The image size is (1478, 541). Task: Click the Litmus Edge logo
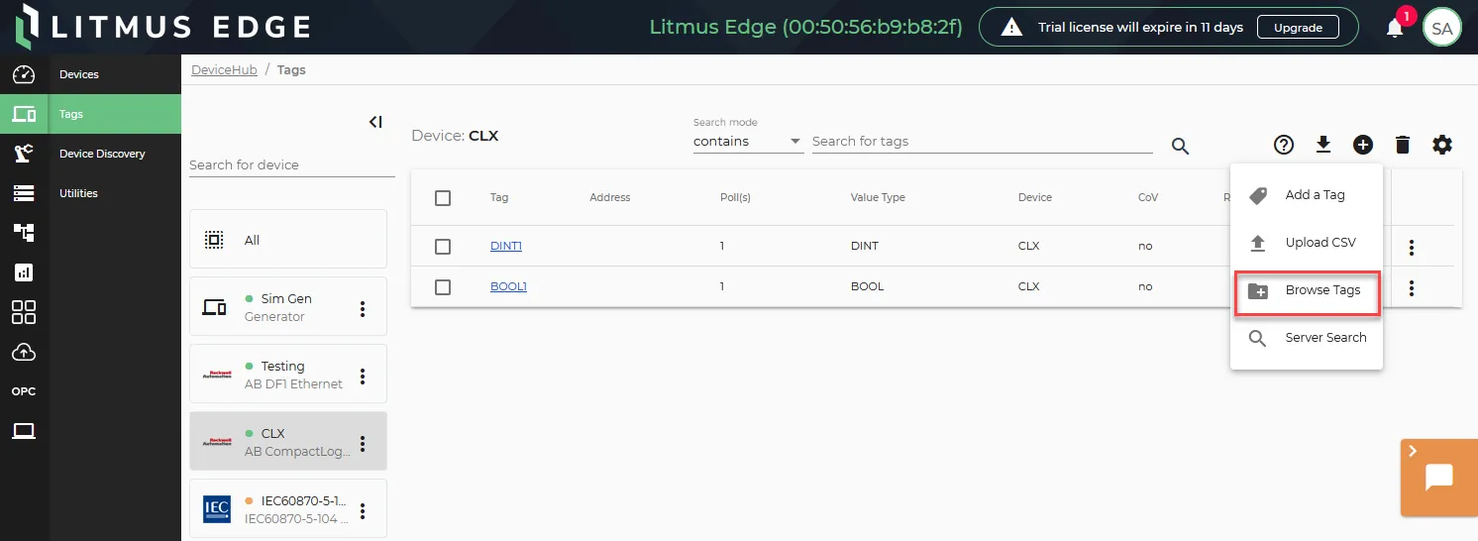(x=164, y=27)
